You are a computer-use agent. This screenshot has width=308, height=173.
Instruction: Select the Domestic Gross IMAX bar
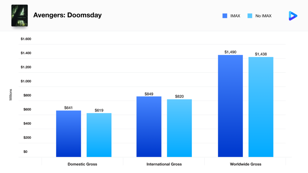click(69, 134)
